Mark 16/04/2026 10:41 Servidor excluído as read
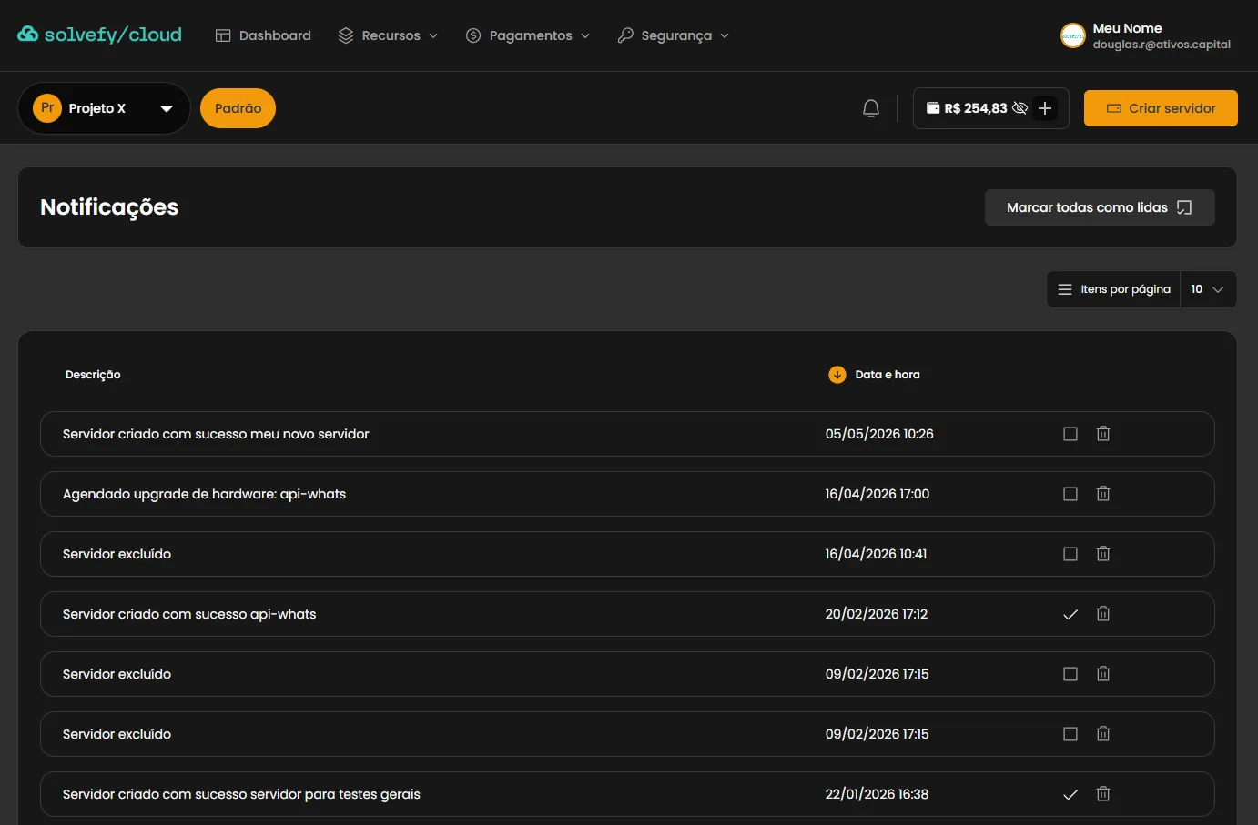The height and width of the screenshot is (825, 1258). coord(1070,554)
